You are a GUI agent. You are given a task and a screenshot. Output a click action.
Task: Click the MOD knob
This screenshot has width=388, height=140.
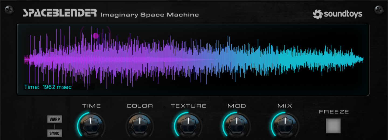coord(237,126)
